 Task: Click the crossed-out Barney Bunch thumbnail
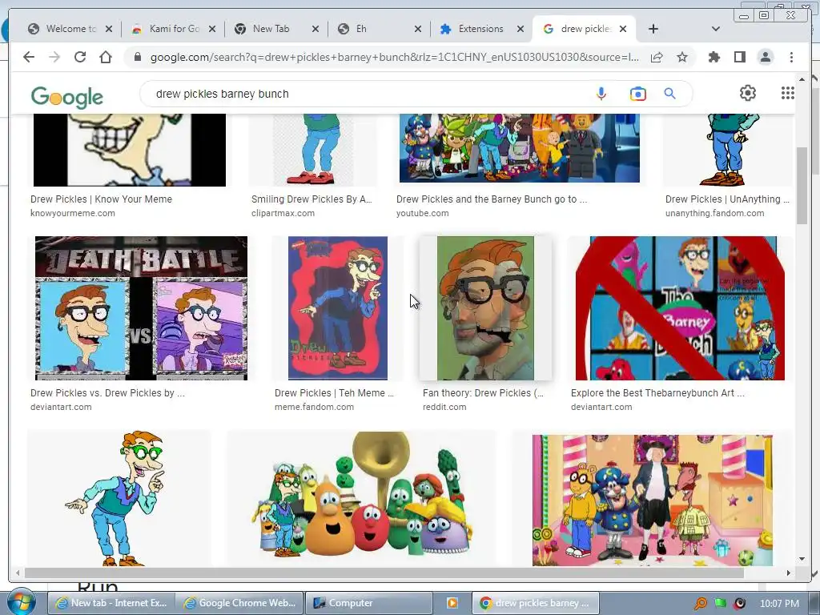click(680, 308)
